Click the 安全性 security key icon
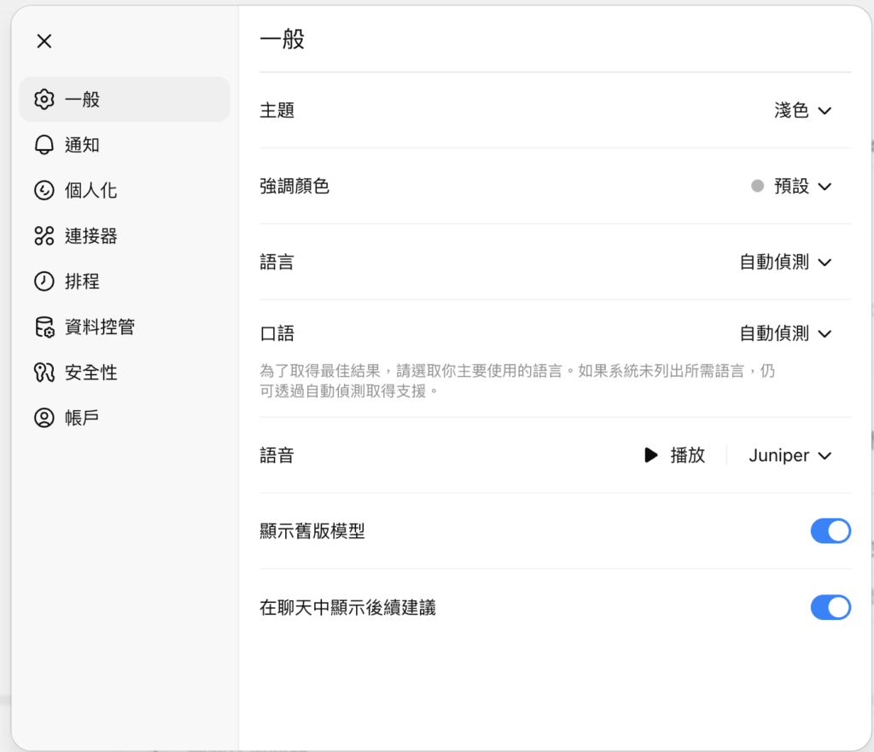This screenshot has width=874, height=752. 44,373
